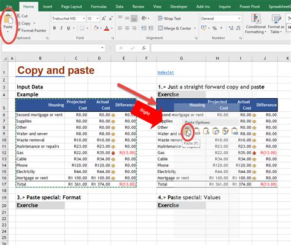
Task: Apply Comma Style format
Action: point(221,28)
